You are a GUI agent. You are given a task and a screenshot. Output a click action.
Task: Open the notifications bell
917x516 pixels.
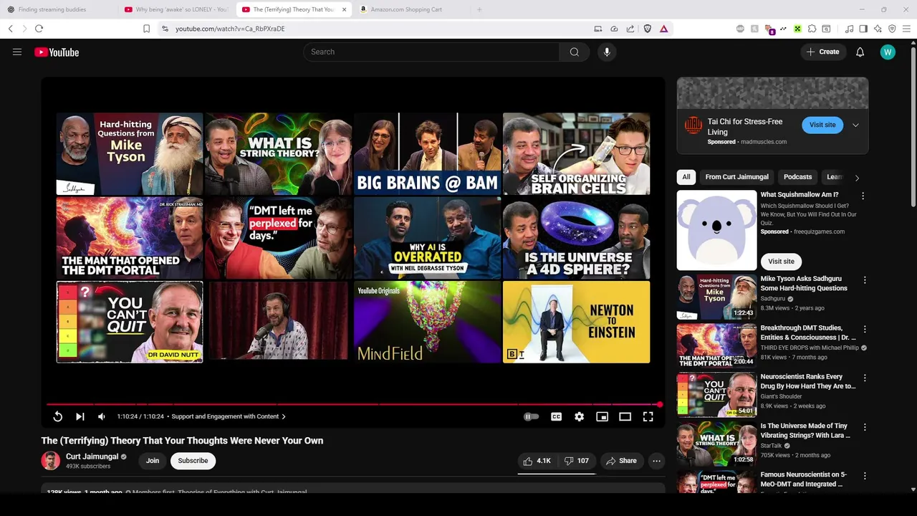click(x=860, y=52)
